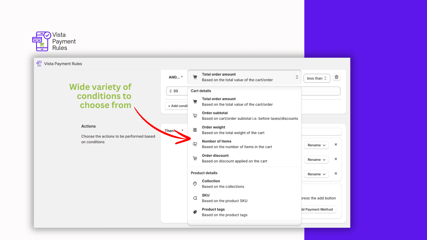This screenshot has height=240, width=427.
Task: Open the third Rename dropdown
Action: point(316,174)
